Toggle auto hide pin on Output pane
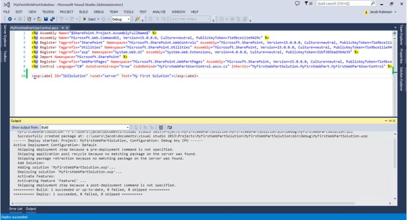 coord(390,121)
